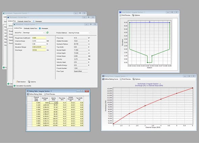The width and height of the screenshot is (199, 143).
Task: Click the Trapezoidal Channel worksheet title icon
Action: coord(4,13)
